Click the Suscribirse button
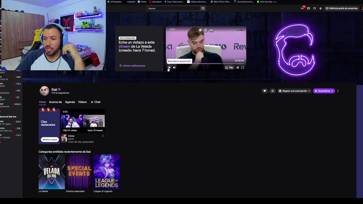 point(324,91)
